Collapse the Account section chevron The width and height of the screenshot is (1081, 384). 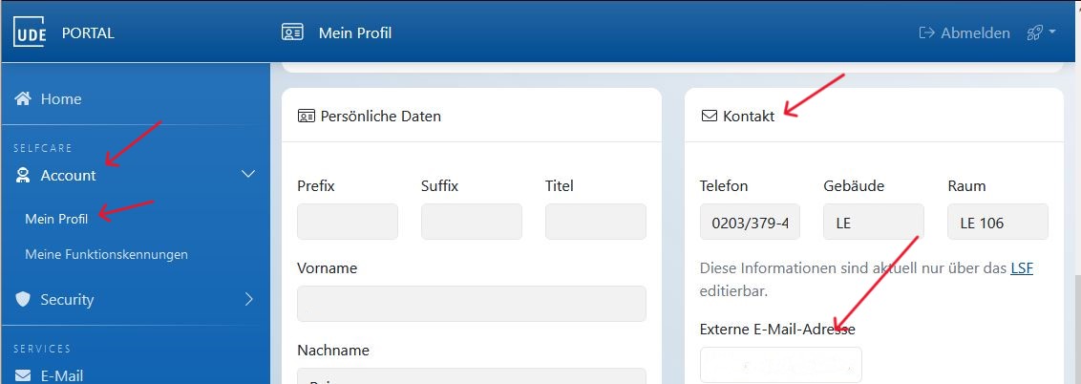pos(248,175)
